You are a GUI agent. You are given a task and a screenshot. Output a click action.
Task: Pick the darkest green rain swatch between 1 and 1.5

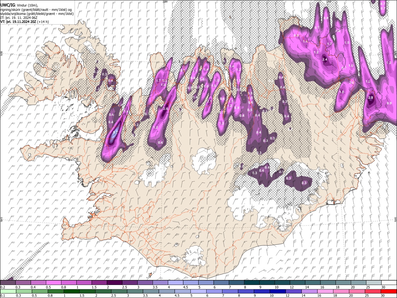(x=72, y=291)
